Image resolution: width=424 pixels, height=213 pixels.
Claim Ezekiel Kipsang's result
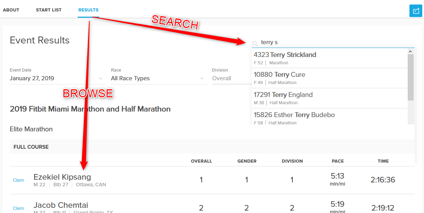point(18,180)
